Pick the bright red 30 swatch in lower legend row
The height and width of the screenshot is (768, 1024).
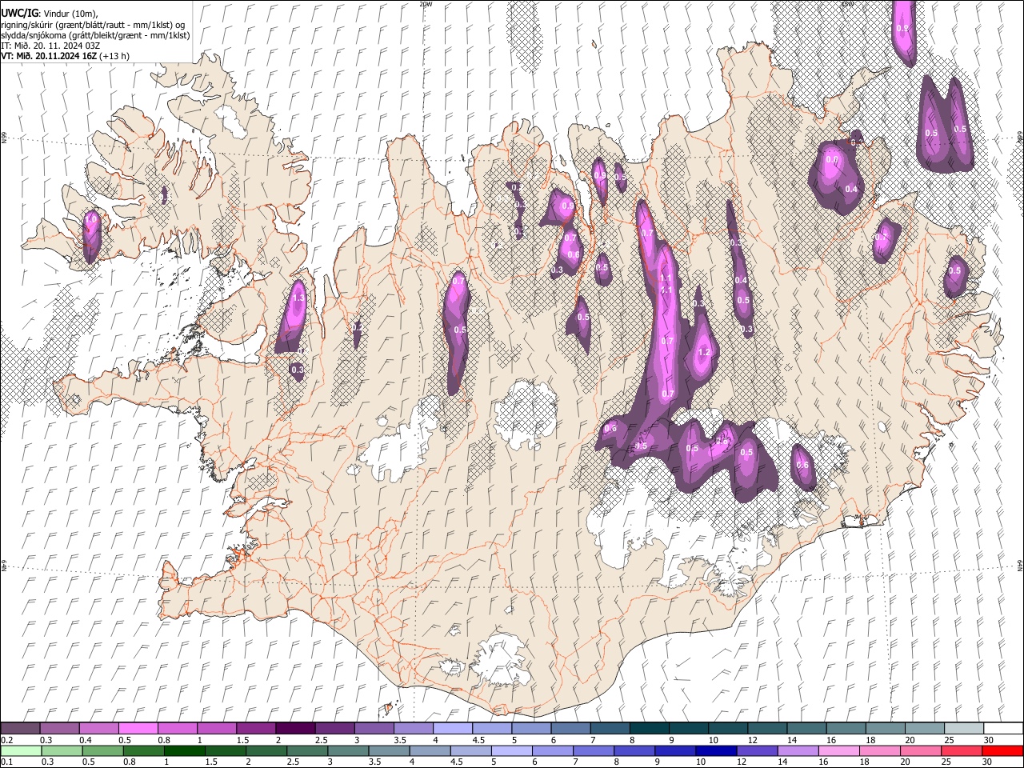pyautogui.click(x=1003, y=751)
